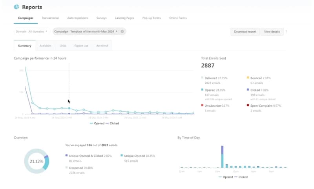Click the Unsubscribe red legend marker
The image size is (314, 189).
203,105
